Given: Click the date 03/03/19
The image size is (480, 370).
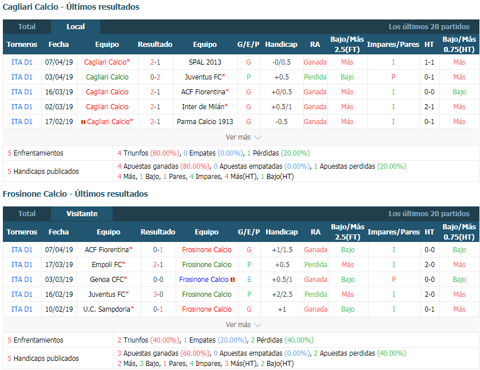Looking at the screenshot, I should (x=59, y=280).
